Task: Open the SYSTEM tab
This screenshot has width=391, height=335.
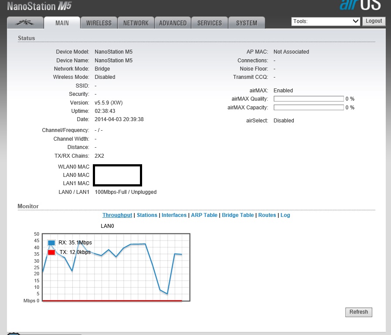Action: click(x=247, y=23)
